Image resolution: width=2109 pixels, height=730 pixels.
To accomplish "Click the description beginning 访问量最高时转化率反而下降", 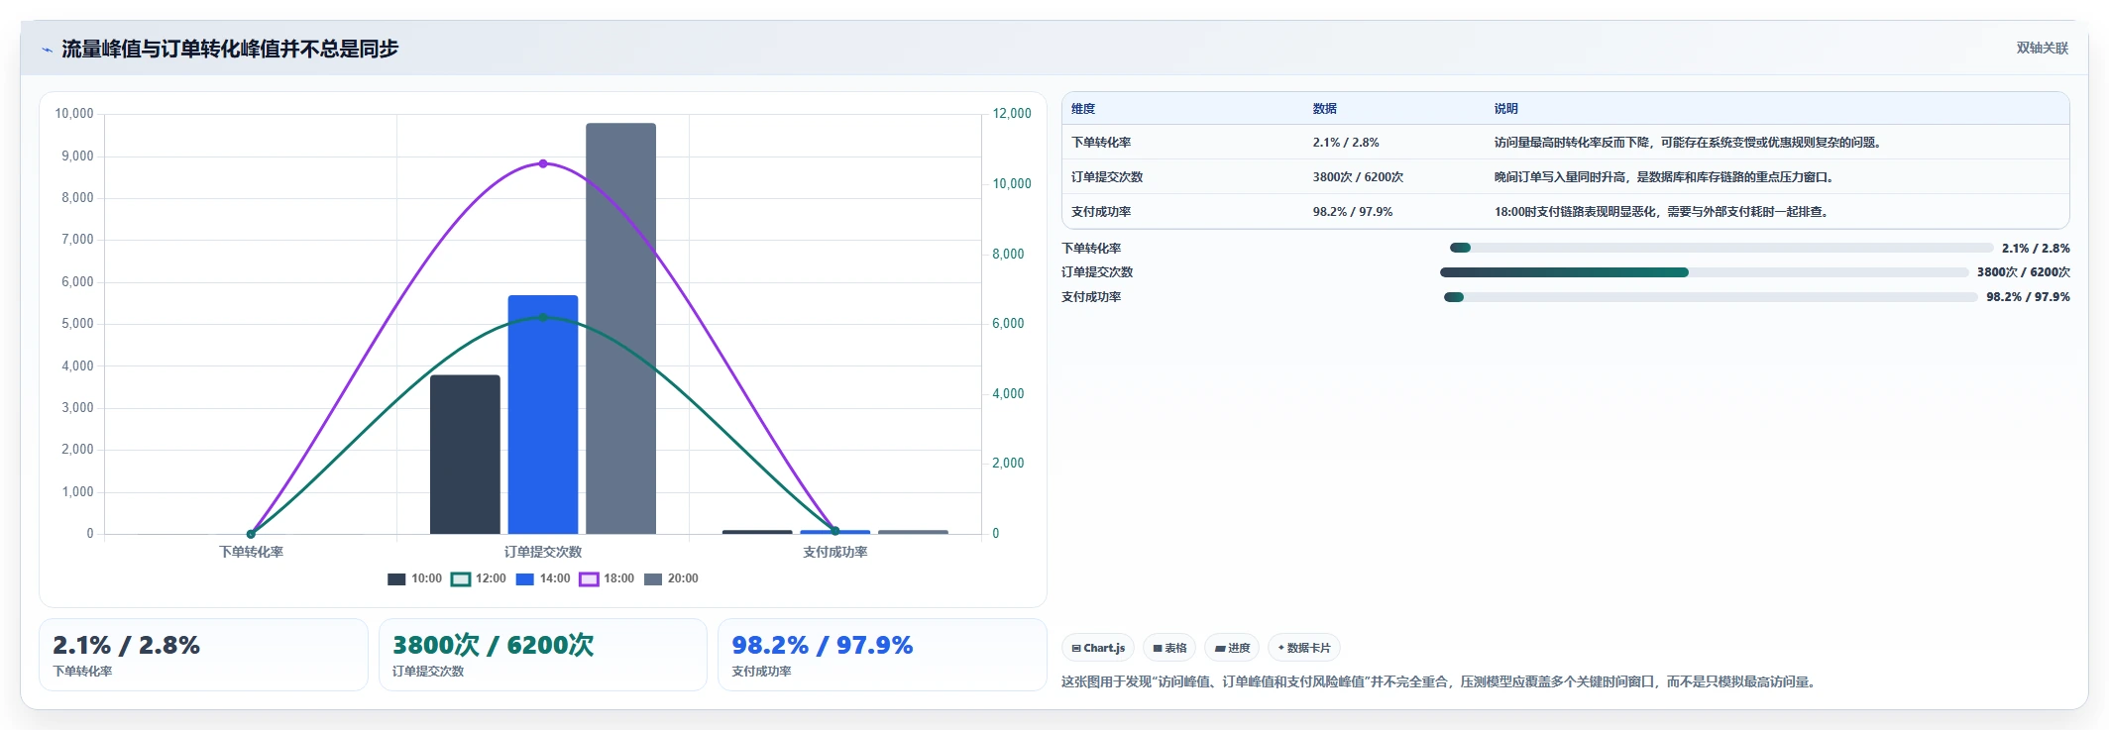I will coord(1687,143).
